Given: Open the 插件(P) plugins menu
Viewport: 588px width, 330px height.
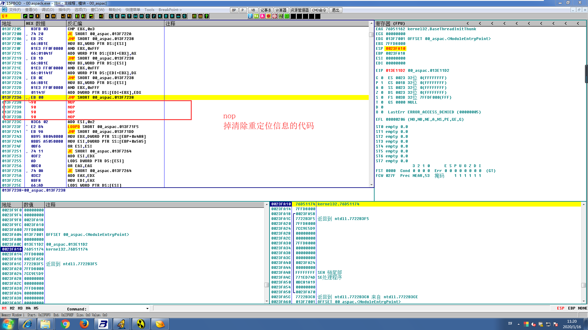Looking at the screenshot, I should 64,10.
